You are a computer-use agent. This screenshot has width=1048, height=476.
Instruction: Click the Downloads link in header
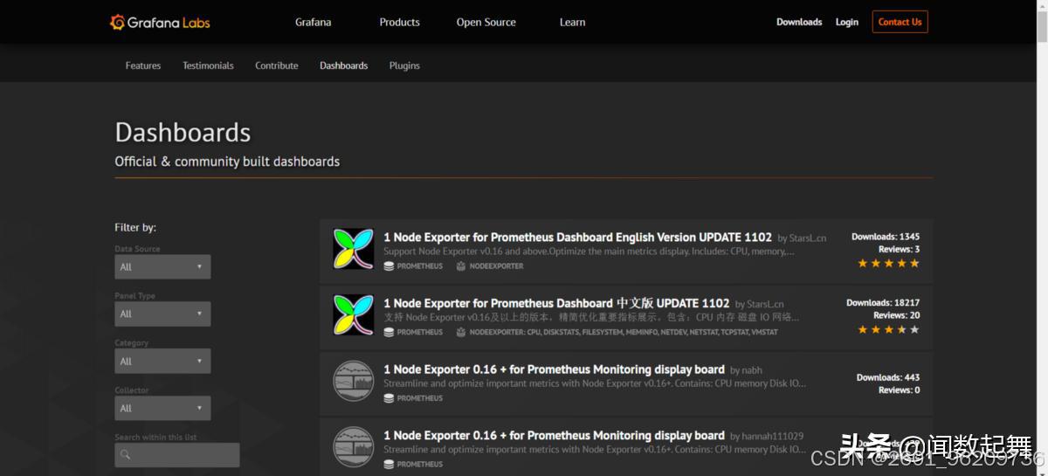pos(799,22)
